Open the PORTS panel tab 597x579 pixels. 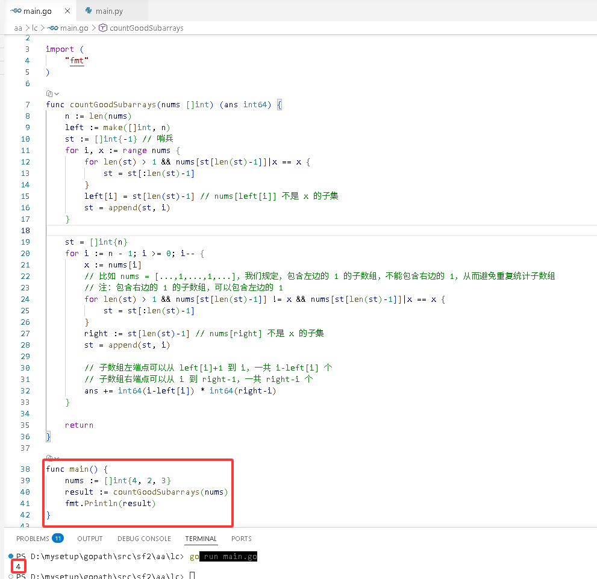point(242,539)
